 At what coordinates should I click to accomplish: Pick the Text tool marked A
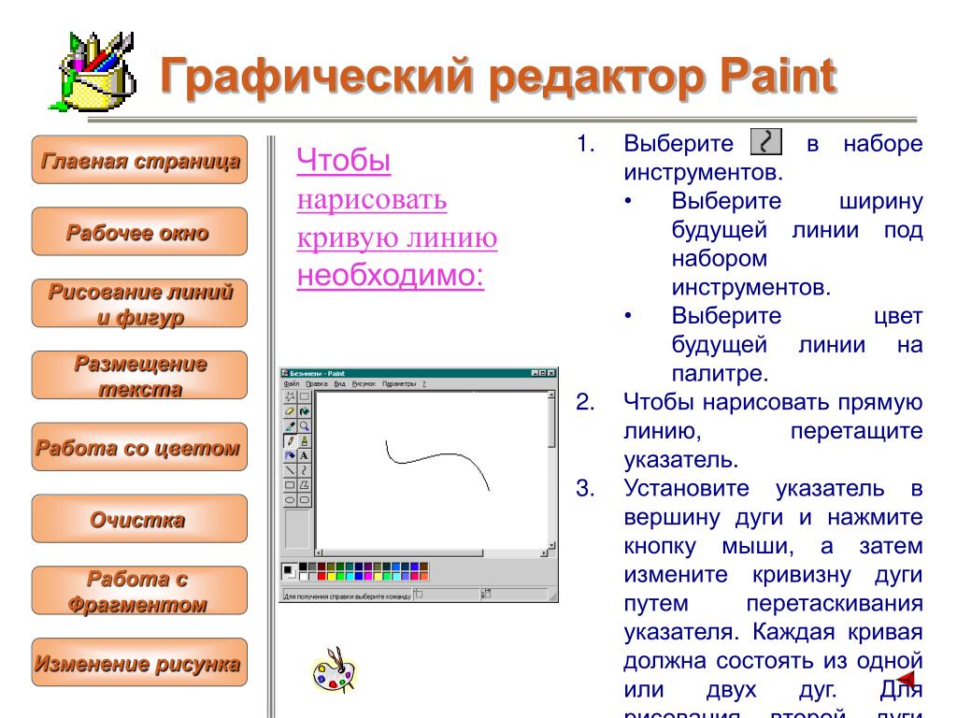pos(304,455)
